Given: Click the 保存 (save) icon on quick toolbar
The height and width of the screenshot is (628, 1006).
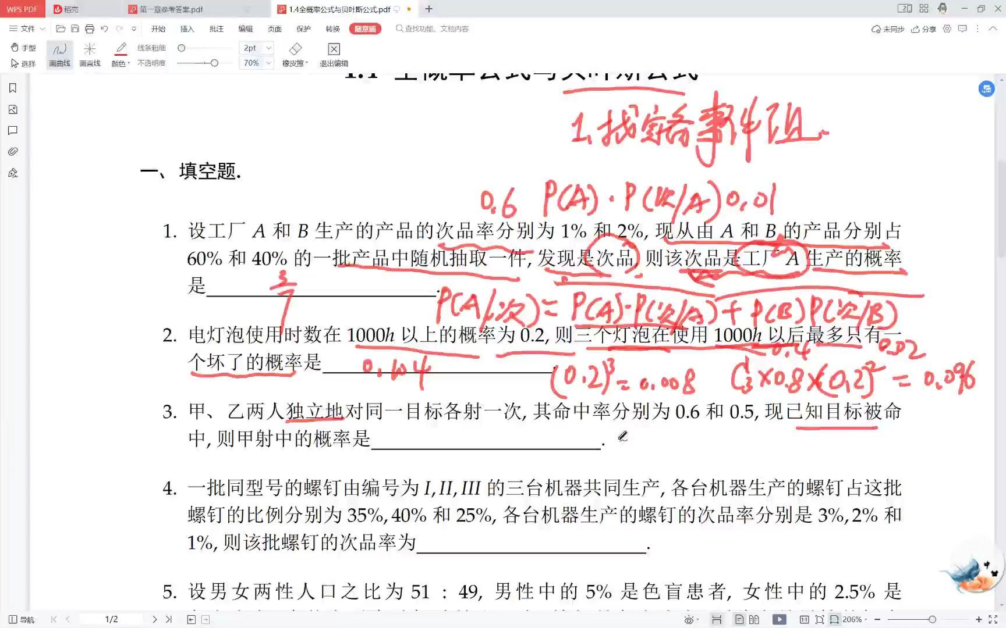Looking at the screenshot, I should coord(75,28).
